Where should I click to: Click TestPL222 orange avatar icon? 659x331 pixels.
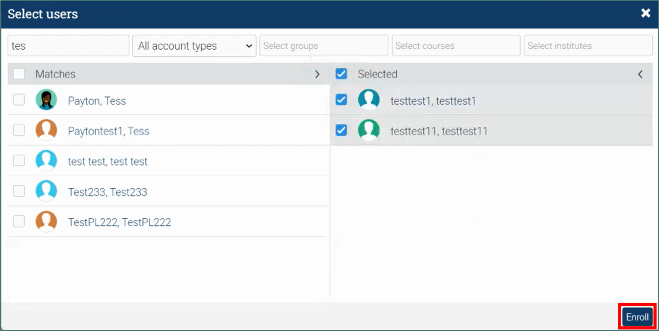coord(46,221)
